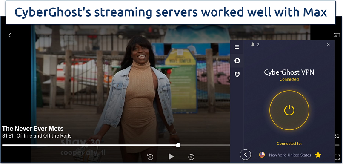Unfavorite New York server star
The height and width of the screenshot is (164, 343).
pos(318,155)
